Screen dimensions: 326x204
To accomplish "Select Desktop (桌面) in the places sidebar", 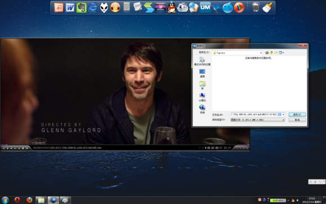I will [x=202, y=73].
